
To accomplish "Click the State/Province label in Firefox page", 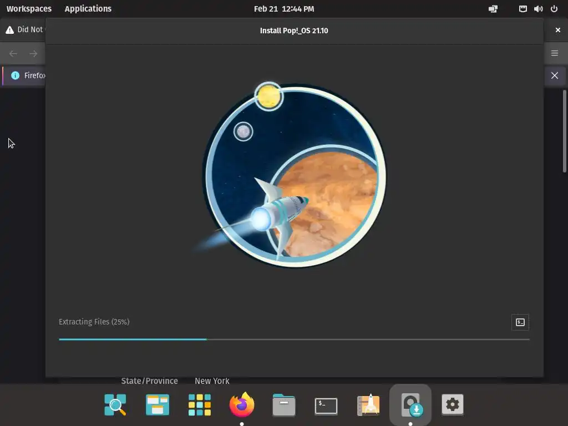I will (x=149, y=381).
